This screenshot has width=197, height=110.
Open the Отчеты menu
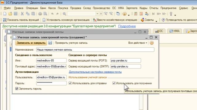154,8
